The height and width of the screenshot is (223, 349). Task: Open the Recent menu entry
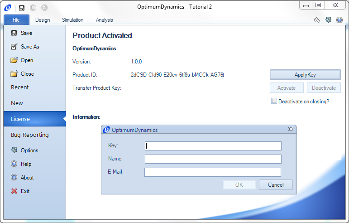[x=35, y=87]
